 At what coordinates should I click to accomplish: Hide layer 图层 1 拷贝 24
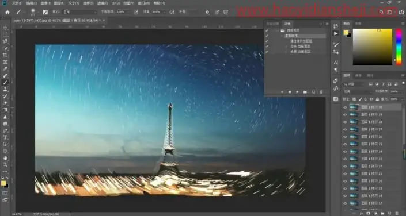click(x=345, y=152)
